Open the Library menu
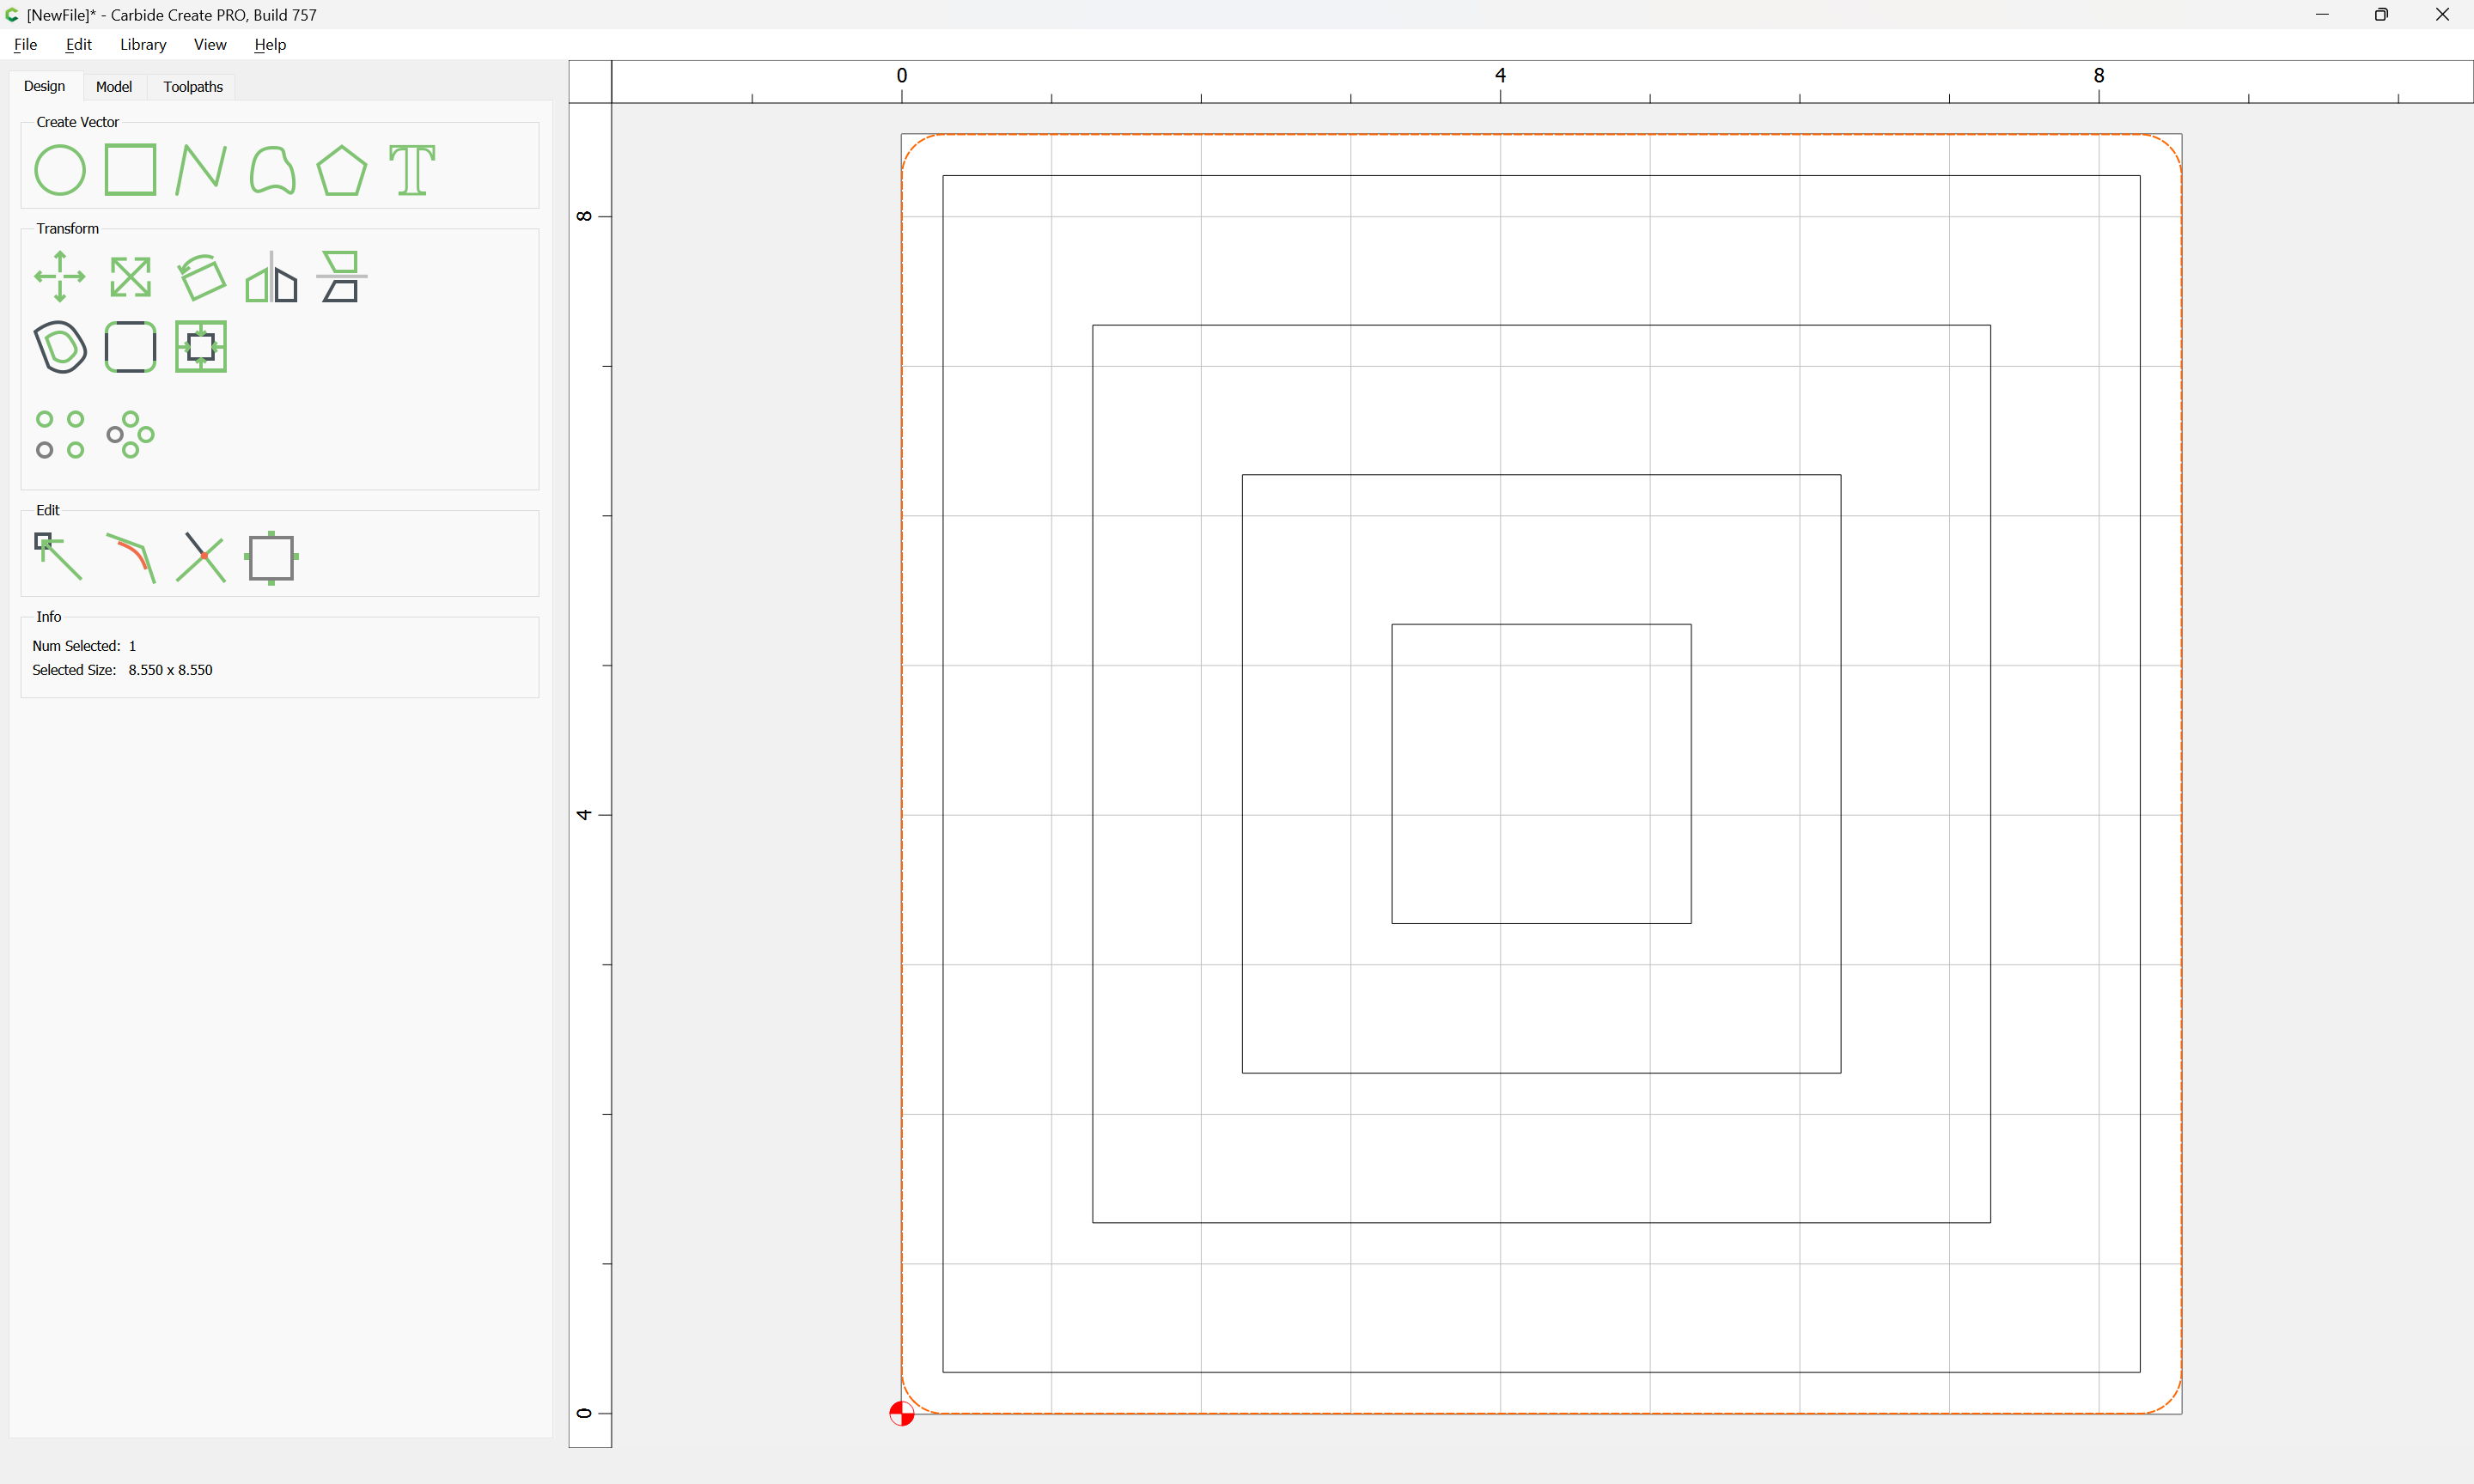Viewport: 2474px width, 1484px height. 143,45
